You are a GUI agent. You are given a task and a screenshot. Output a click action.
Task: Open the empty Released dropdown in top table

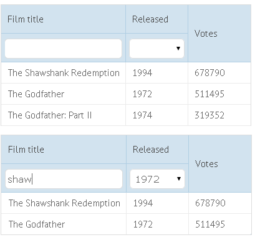(x=156, y=49)
